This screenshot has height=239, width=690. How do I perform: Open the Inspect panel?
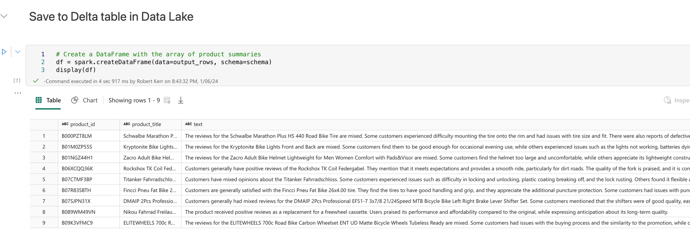(x=676, y=100)
